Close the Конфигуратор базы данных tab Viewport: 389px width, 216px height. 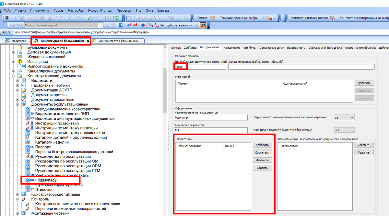pyautogui.click(x=88, y=41)
